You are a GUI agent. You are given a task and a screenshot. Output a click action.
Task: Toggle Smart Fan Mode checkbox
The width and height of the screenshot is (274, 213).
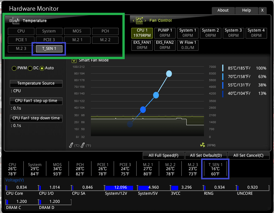pos(74,60)
